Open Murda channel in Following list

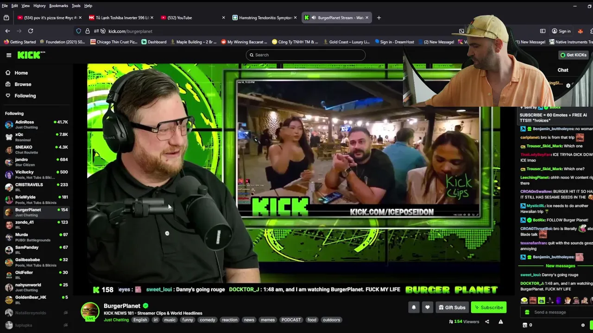[36, 237]
